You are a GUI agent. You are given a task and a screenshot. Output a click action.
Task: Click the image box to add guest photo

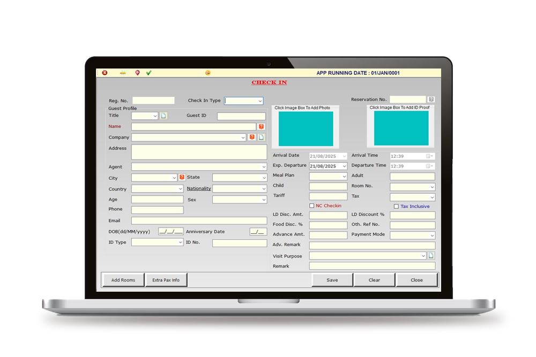[x=306, y=128]
